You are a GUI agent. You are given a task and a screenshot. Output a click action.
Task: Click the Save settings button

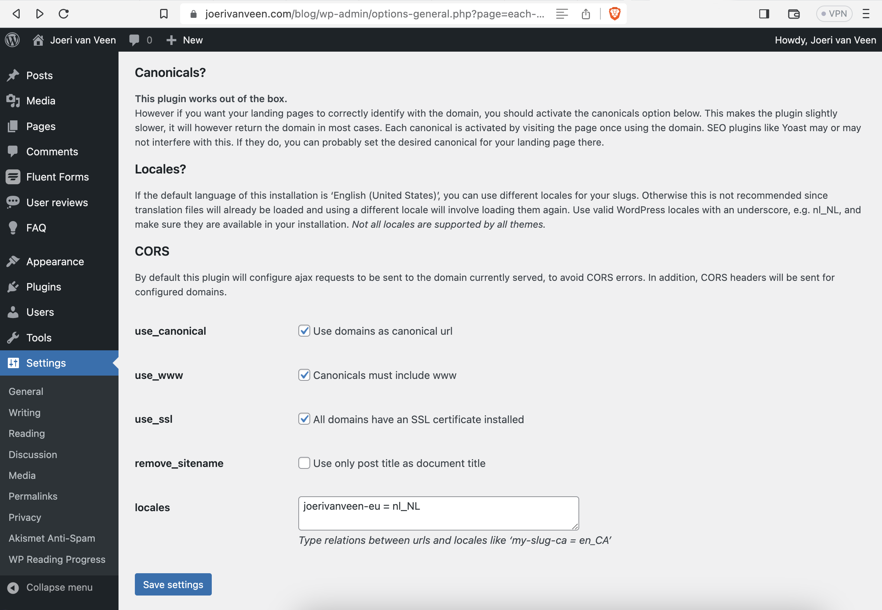coord(173,584)
